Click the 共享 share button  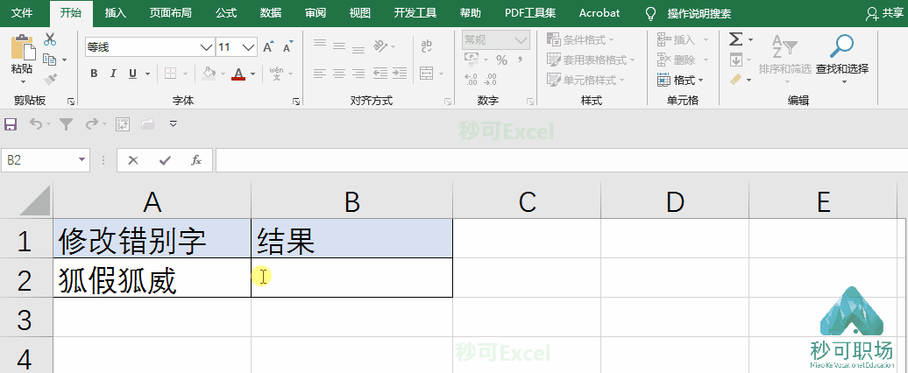886,14
